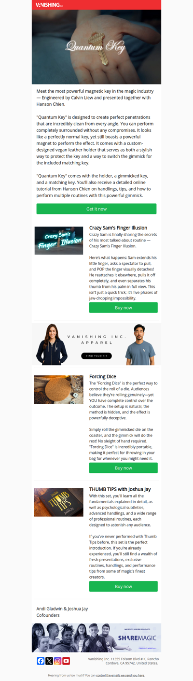Image resolution: width=193 pixels, height=681 pixels.
Task: Open the Facebook social icon
Action: click(x=41, y=661)
